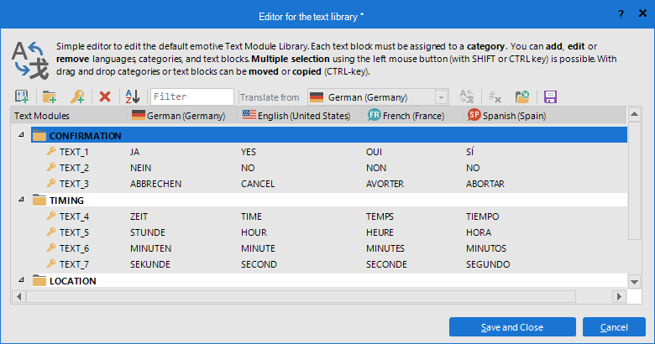
Task: Click the vertical scrollbar up arrow
Action: click(634, 114)
